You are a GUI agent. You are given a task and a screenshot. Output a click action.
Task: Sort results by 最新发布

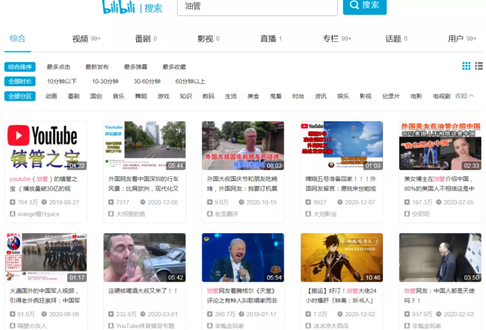[x=97, y=67]
